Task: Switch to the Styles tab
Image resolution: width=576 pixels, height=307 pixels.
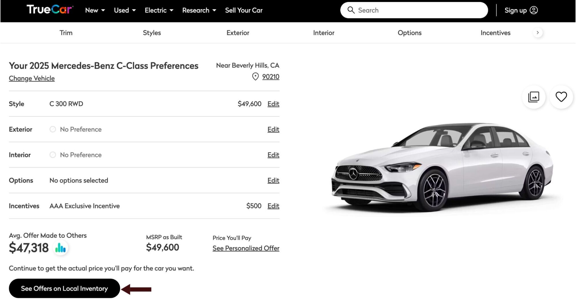Action: (x=152, y=33)
